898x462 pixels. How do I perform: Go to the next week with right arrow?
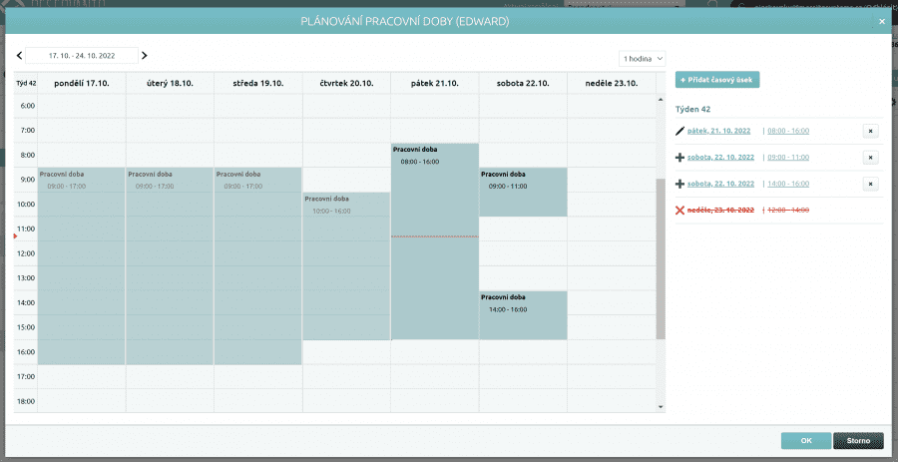pyautogui.click(x=145, y=56)
